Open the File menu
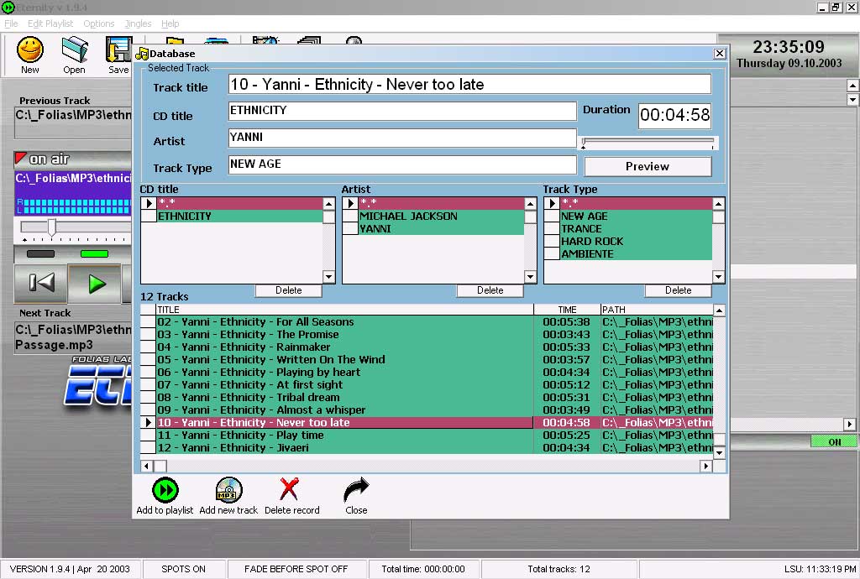This screenshot has width=860, height=579. coord(11,23)
